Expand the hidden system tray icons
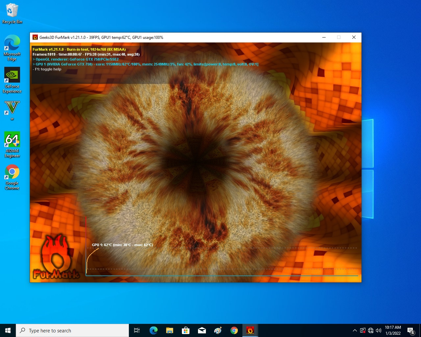 click(x=355, y=330)
